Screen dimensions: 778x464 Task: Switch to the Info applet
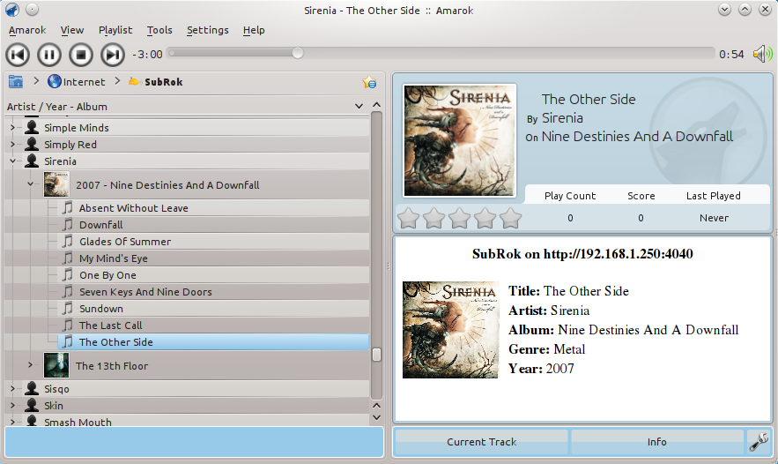pos(656,442)
